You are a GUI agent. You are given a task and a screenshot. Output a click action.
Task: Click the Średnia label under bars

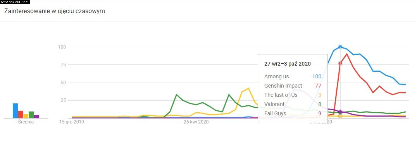(x=26, y=122)
